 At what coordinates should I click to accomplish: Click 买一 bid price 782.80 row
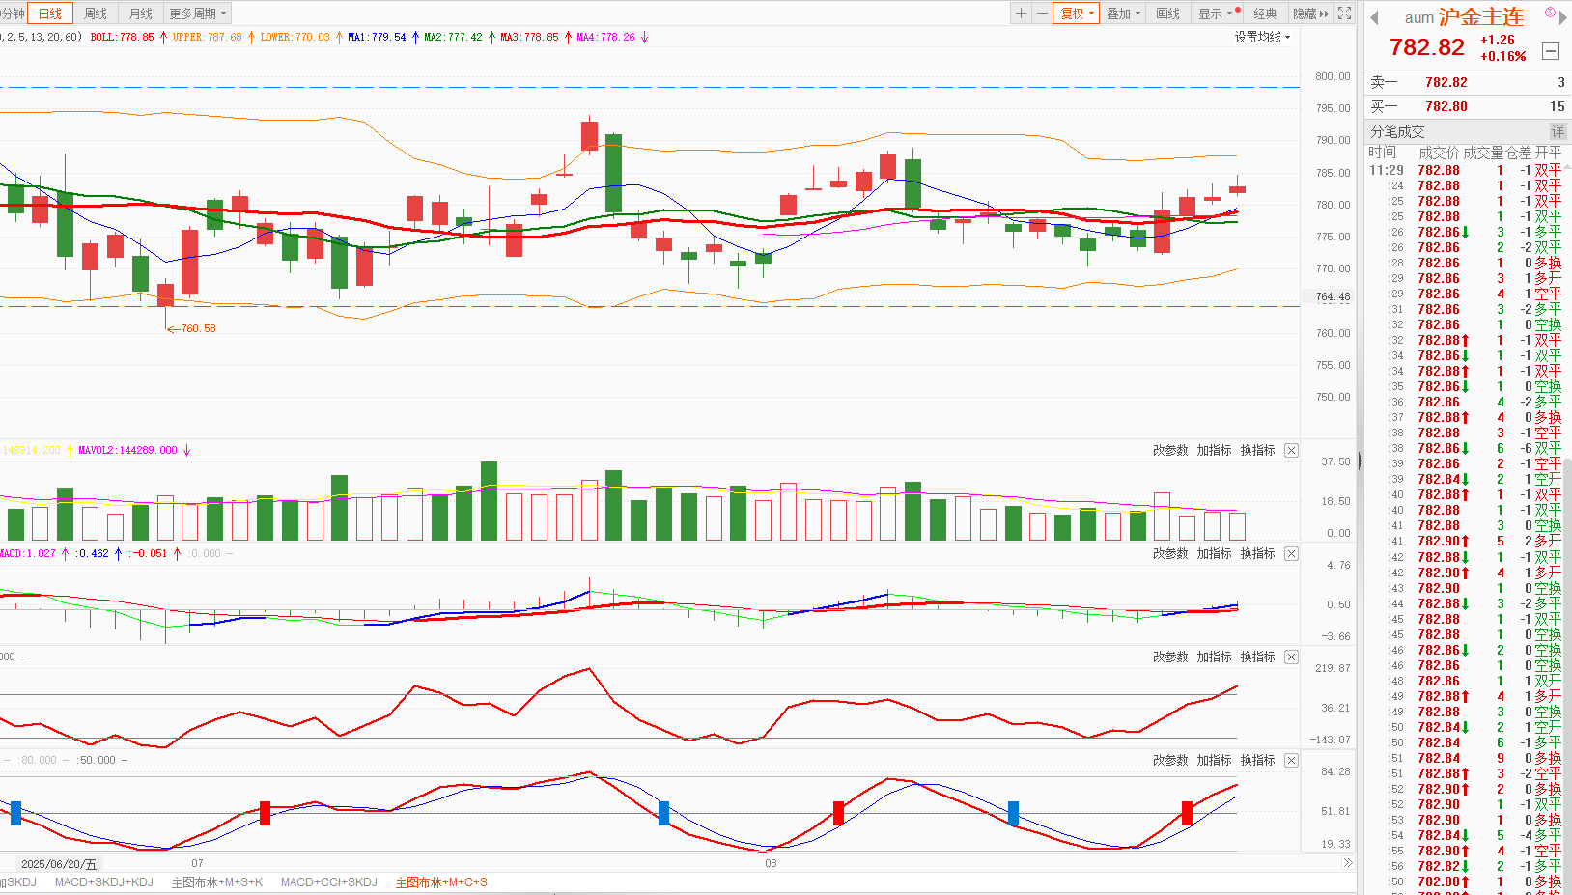click(x=1468, y=106)
